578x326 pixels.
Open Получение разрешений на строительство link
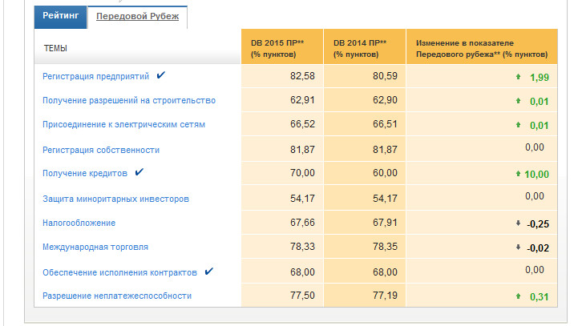(x=128, y=100)
